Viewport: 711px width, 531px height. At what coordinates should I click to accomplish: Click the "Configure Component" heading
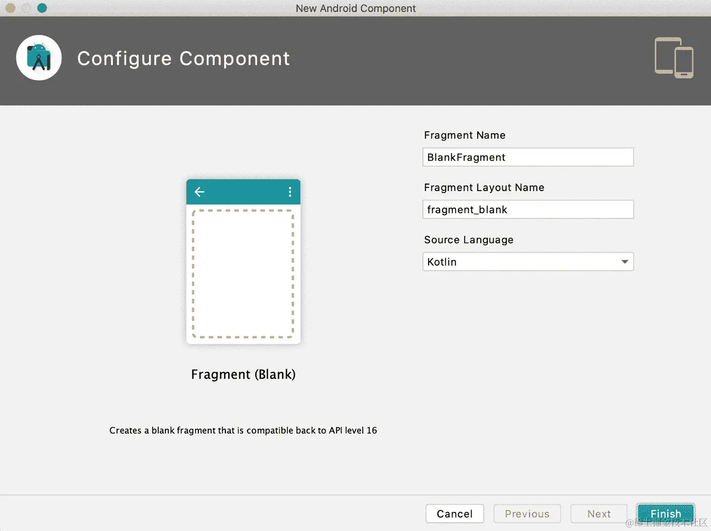click(x=183, y=59)
